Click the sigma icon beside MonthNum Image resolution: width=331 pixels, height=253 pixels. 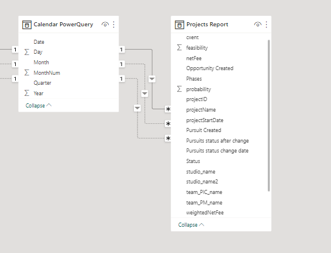click(26, 72)
